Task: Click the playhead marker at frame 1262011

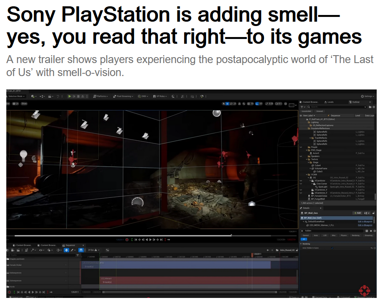Action: [x=253, y=255]
